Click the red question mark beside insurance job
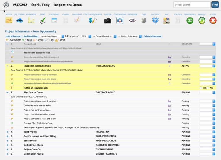This screenshot has height=160, width=221. coord(11,88)
